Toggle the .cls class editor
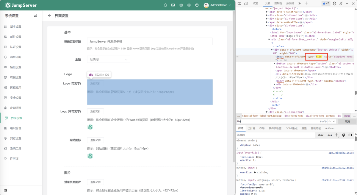Image resolution: width=357 pixels, height=195 pixels. (x=329, y=135)
